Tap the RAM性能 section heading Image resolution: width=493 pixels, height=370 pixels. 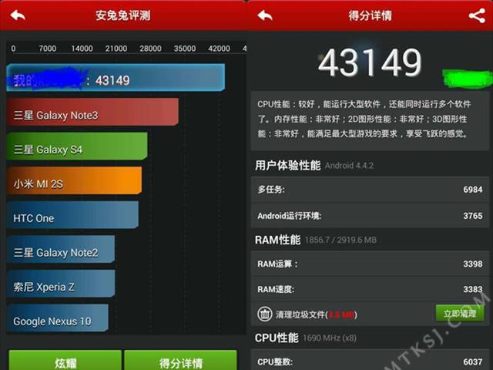(277, 240)
